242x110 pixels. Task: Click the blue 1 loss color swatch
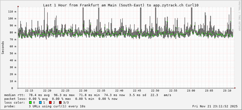(x=40, y=102)
